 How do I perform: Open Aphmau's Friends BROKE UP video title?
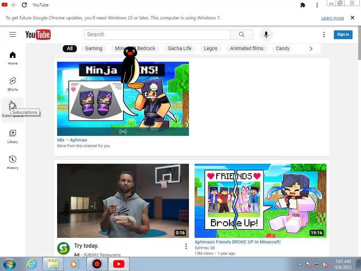click(238, 242)
